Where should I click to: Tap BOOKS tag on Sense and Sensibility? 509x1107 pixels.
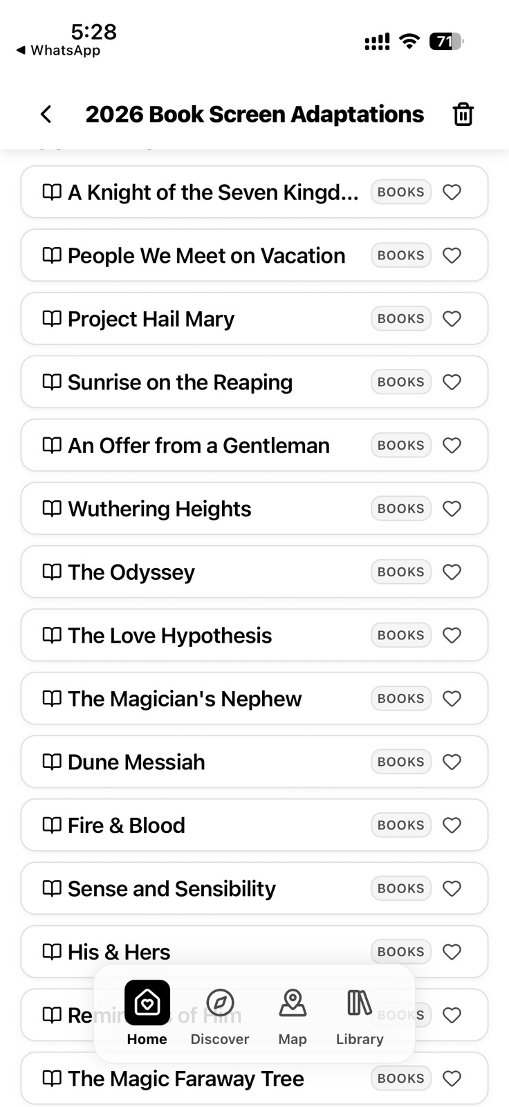pos(400,888)
